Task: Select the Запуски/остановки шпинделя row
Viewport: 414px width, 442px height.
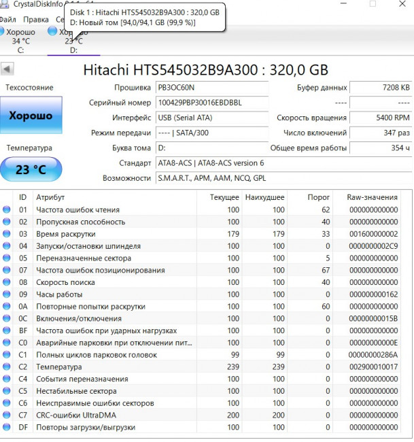Action: coord(201,245)
